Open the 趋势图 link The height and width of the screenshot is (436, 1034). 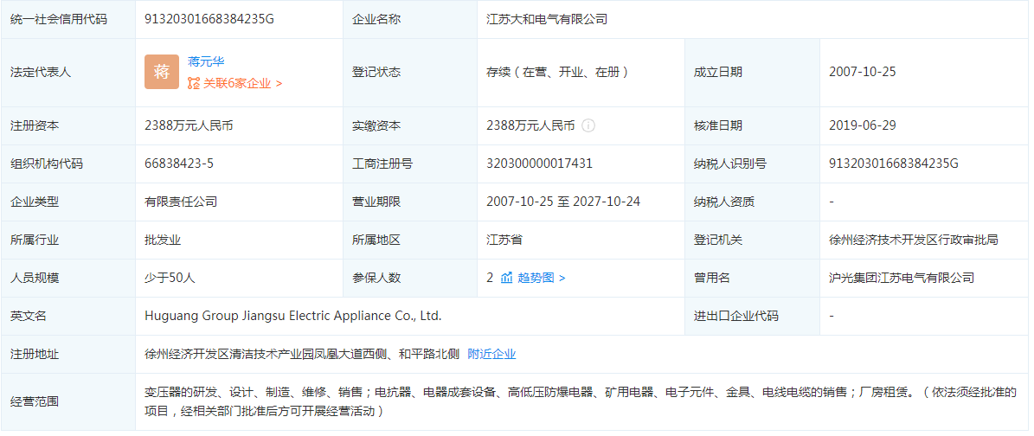(536, 278)
